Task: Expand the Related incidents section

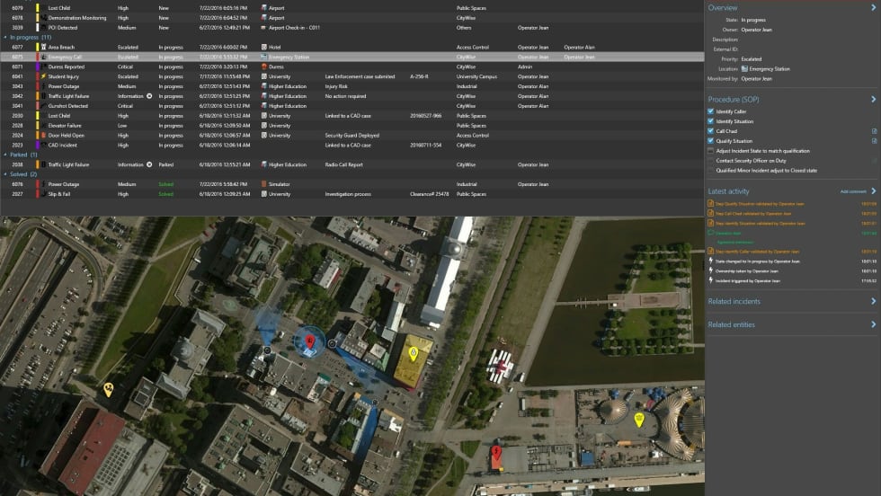Action: pos(873,301)
